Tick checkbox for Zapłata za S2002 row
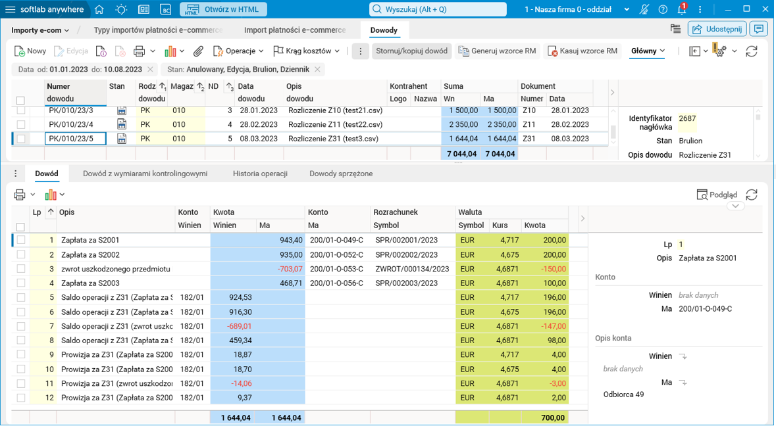 tap(21, 254)
